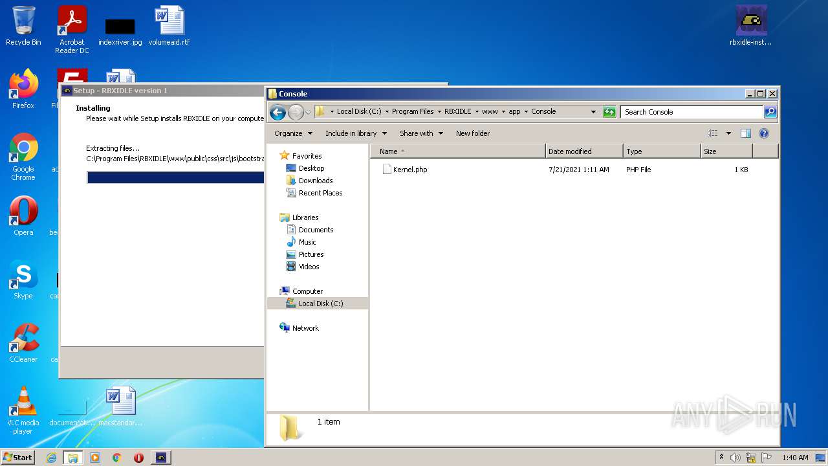The image size is (828, 466).
Task: Open the Opera desktop icon
Action: pyautogui.click(x=23, y=216)
